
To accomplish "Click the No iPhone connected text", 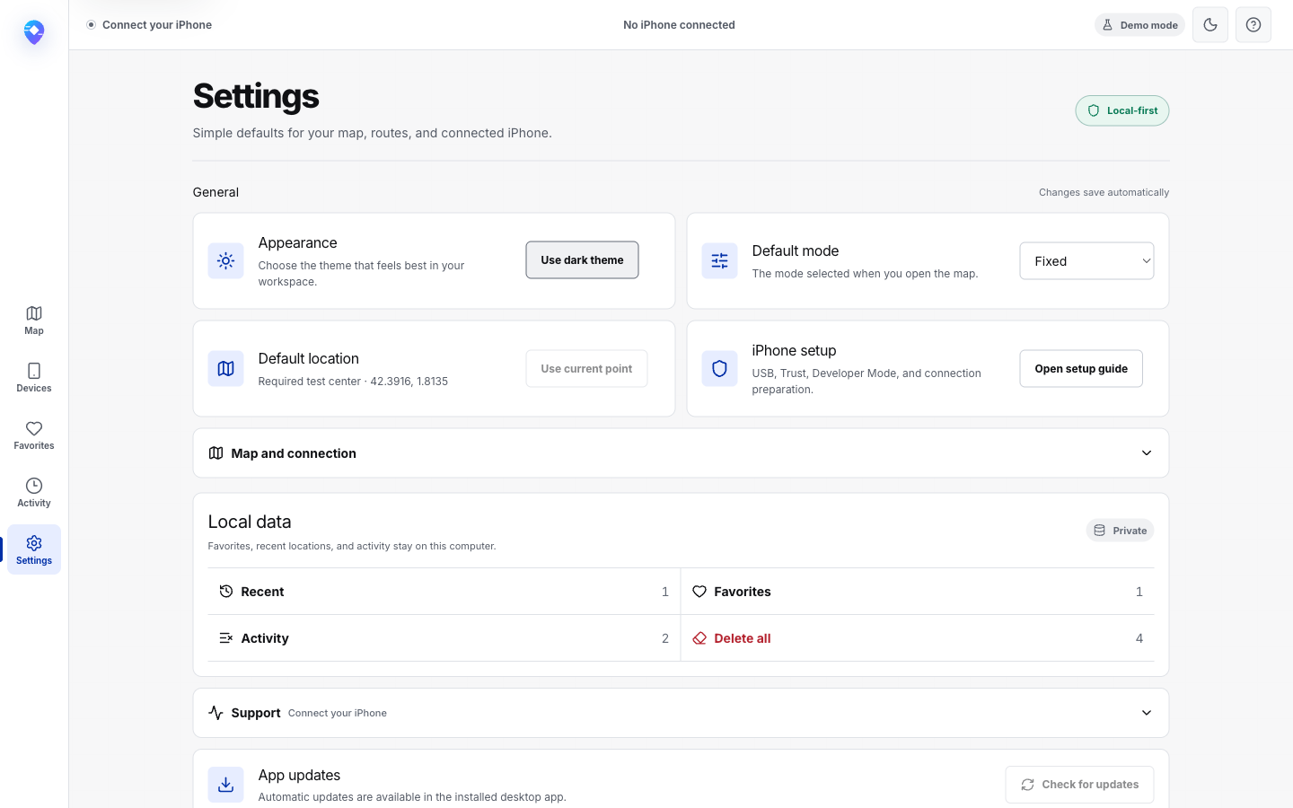I will (x=679, y=25).
